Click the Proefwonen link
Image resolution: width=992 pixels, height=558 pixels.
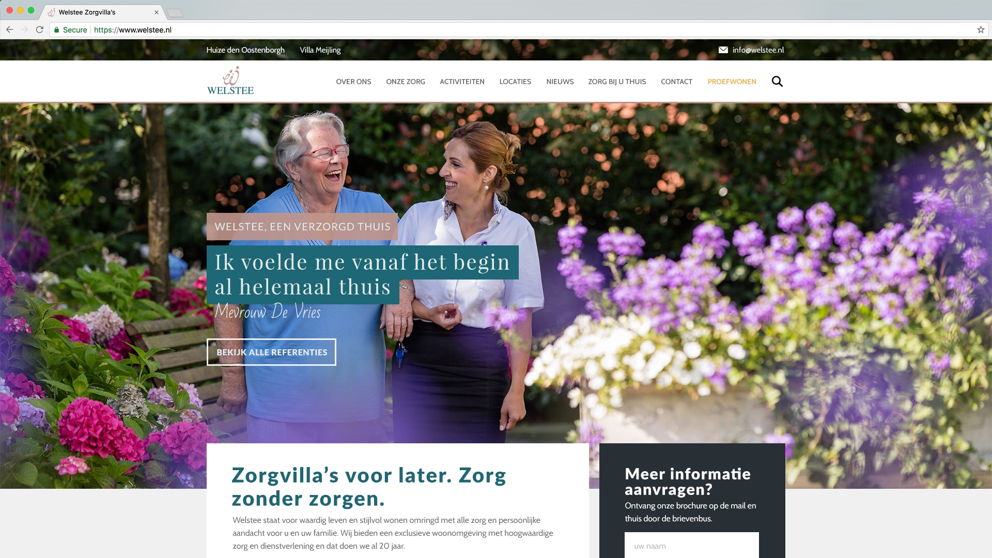[732, 82]
